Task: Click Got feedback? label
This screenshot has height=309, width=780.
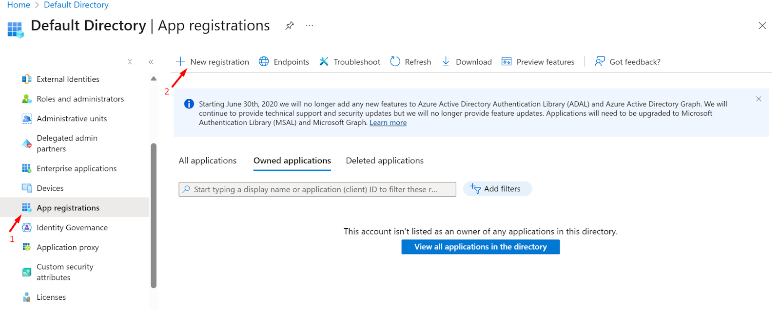Action: point(635,62)
